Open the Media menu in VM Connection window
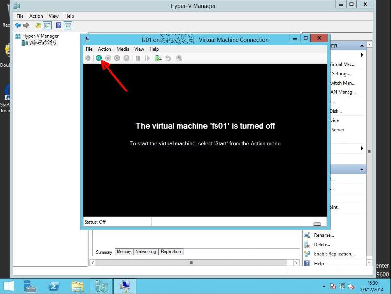The width and height of the screenshot is (391, 294). coord(123,49)
